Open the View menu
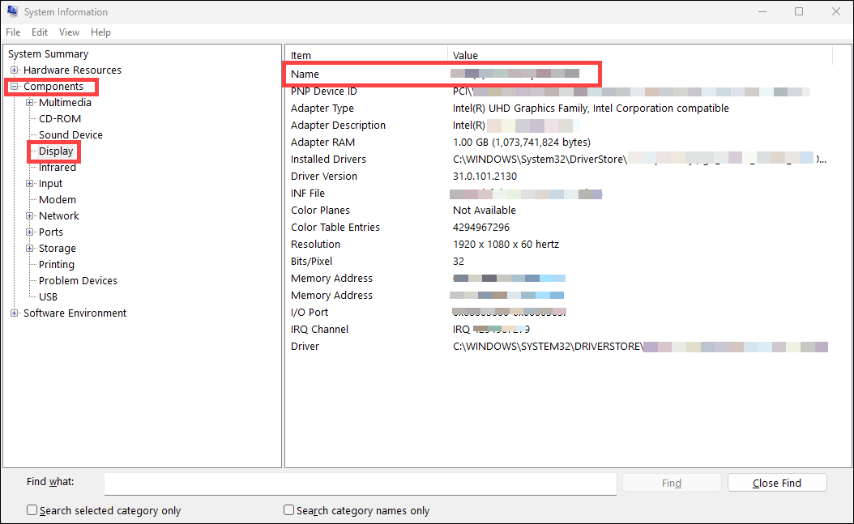 point(69,32)
